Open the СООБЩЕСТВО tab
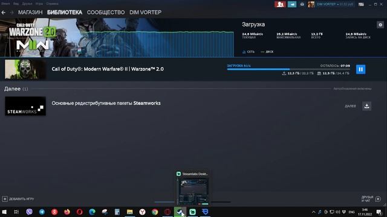Image resolution: width=387 pixels, height=217 pixels. 106,12
